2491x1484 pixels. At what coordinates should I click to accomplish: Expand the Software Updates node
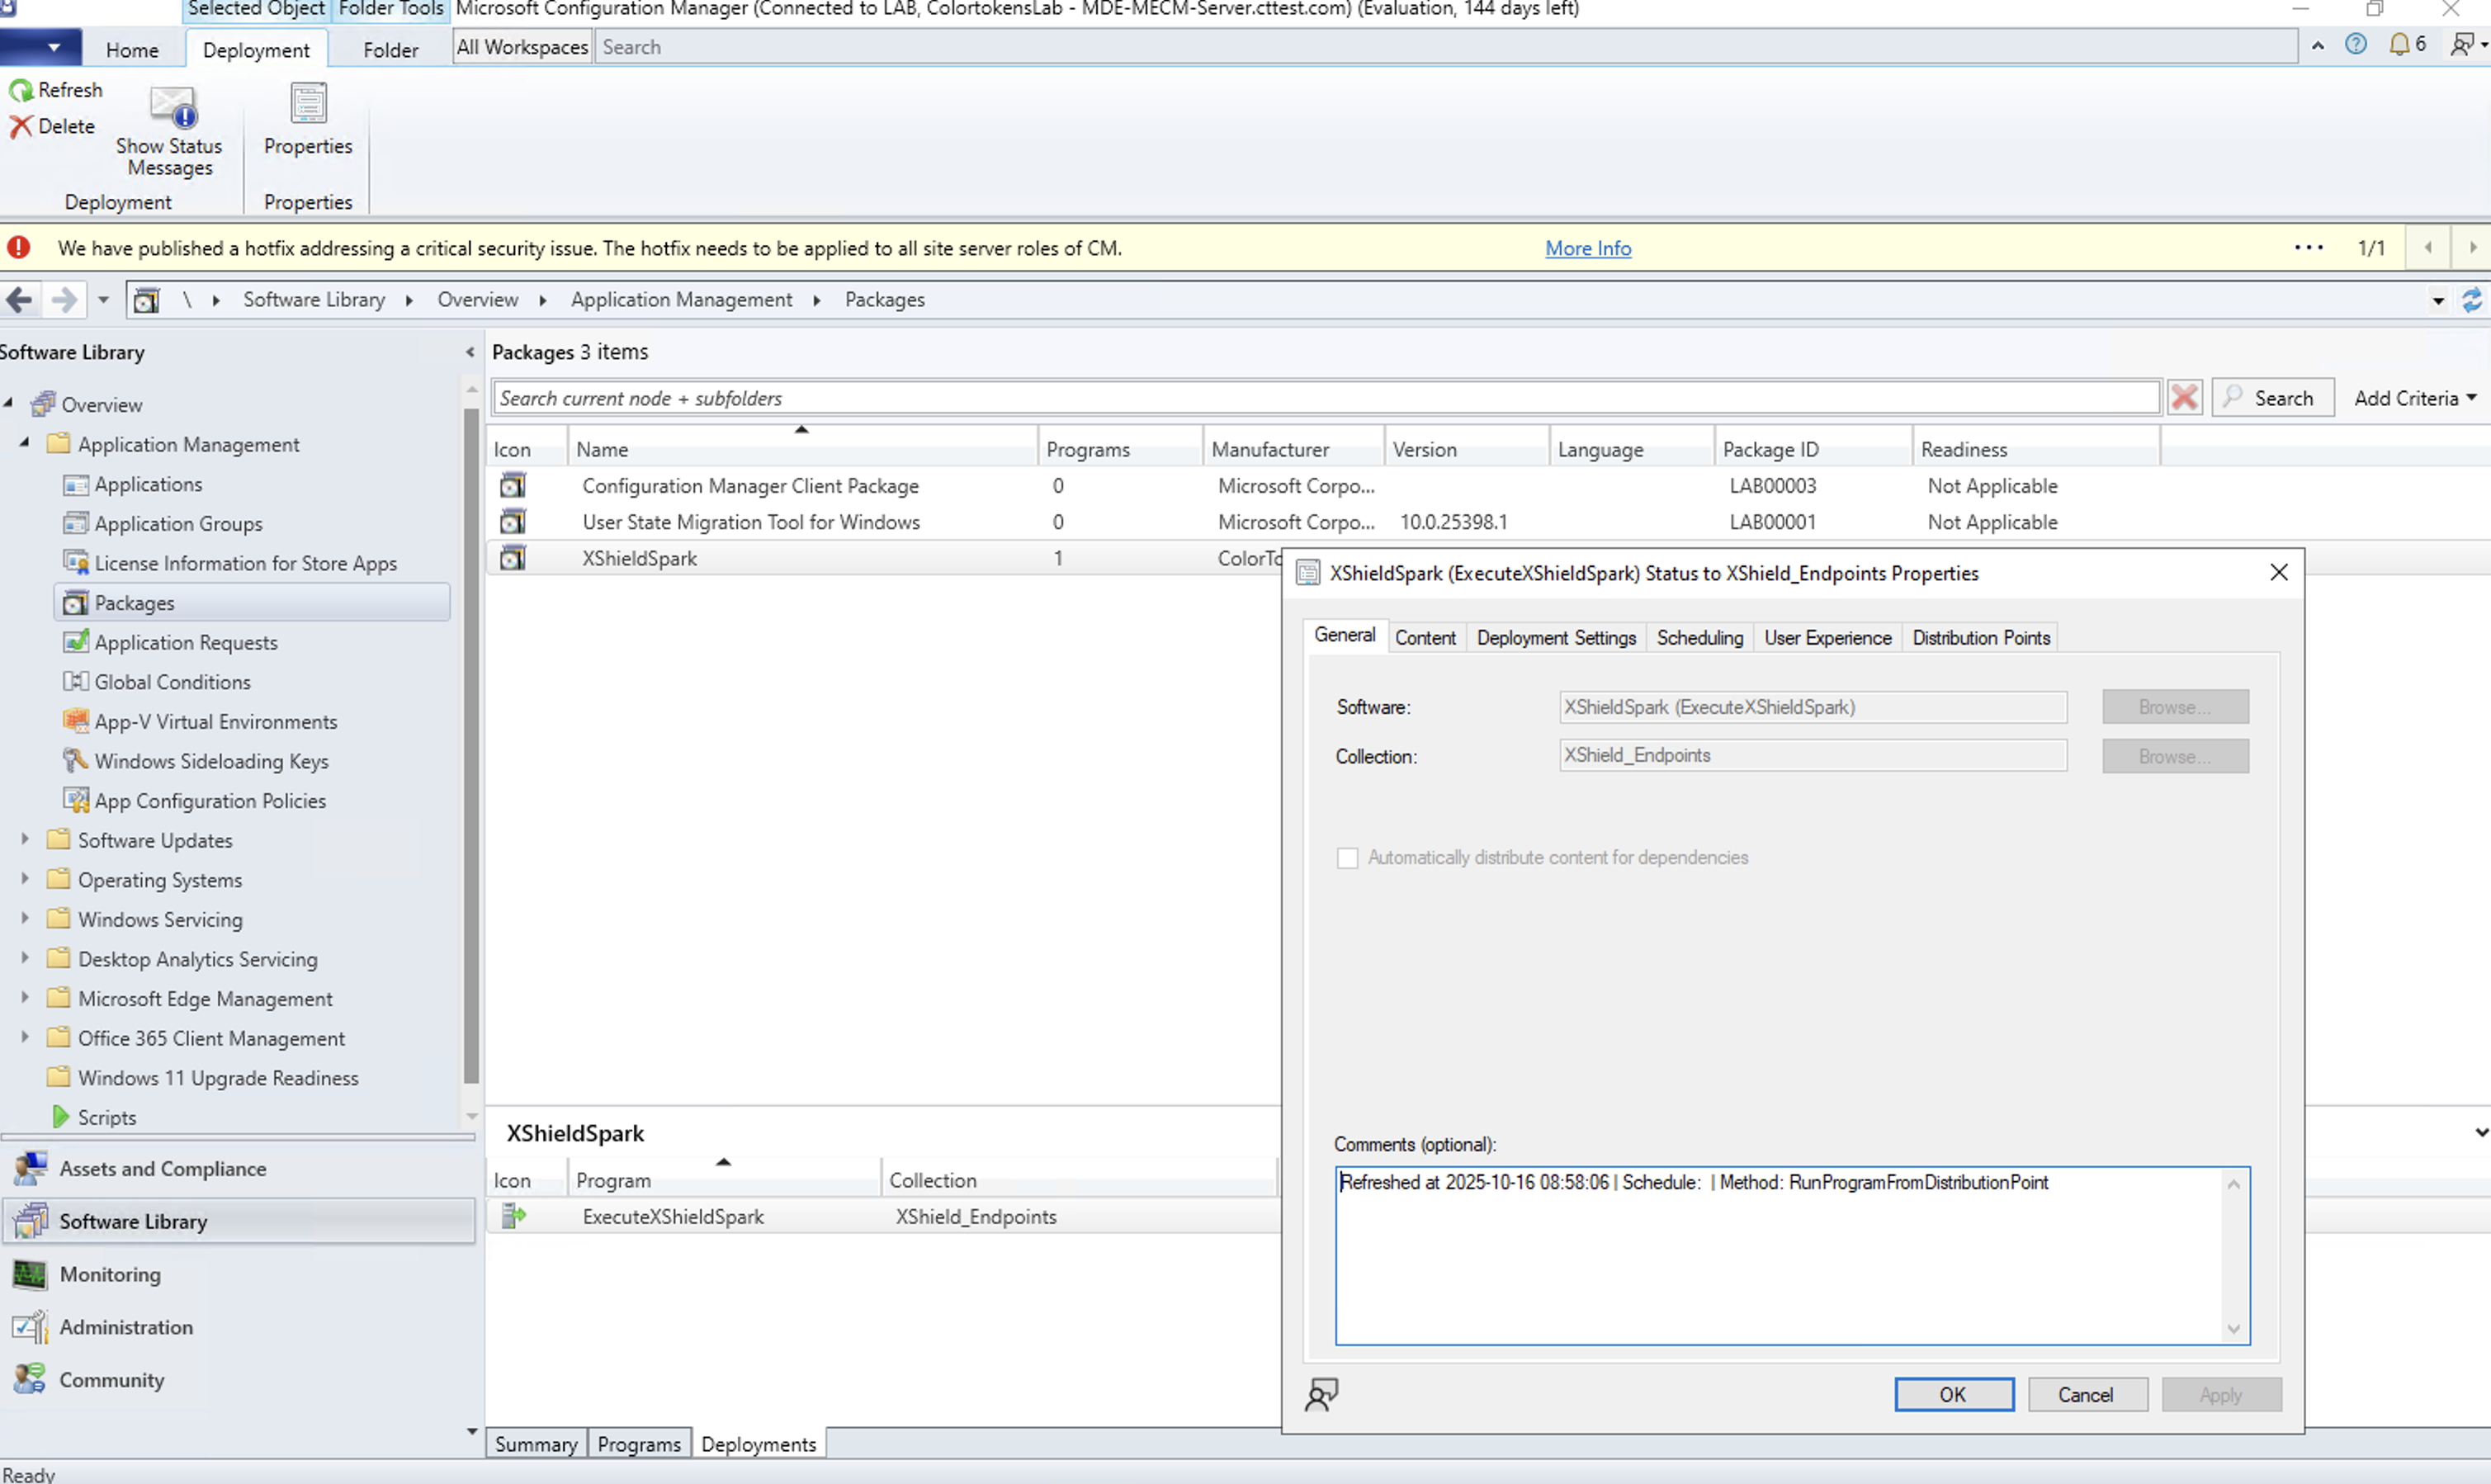(24, 840)
